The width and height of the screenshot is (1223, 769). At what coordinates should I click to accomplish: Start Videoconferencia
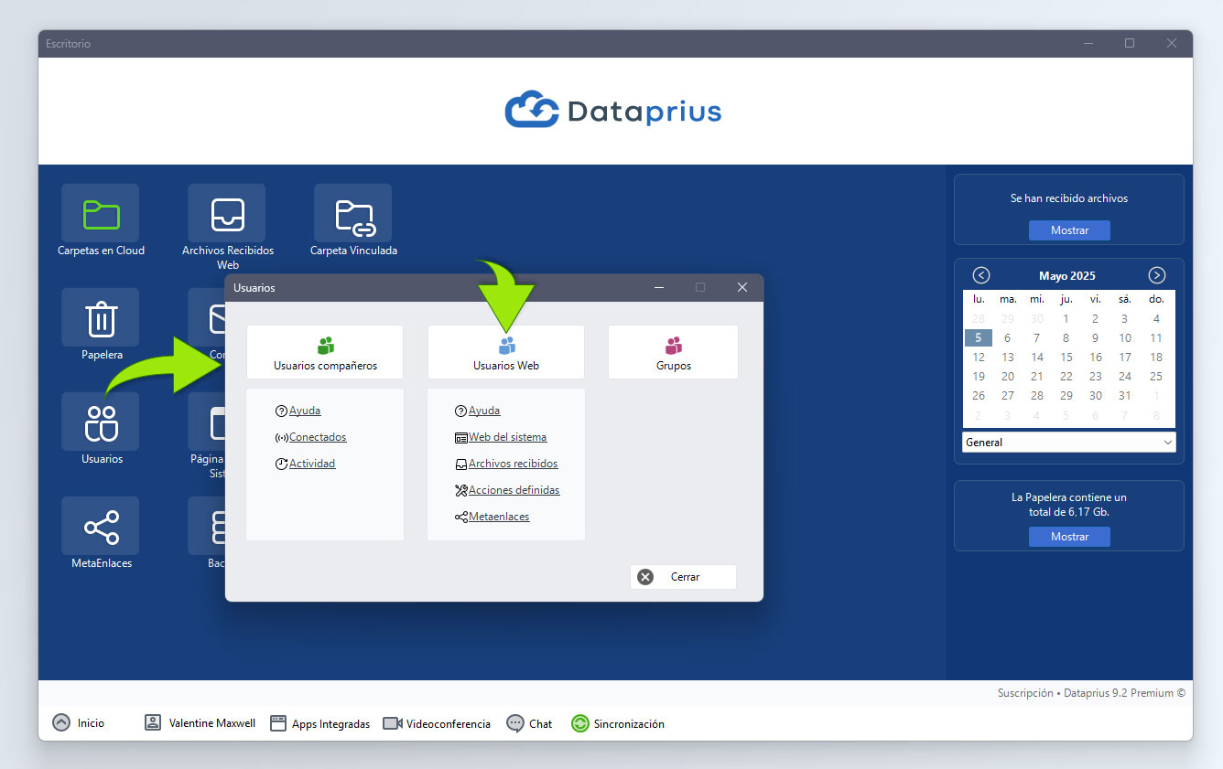click(x=437, y=723)
